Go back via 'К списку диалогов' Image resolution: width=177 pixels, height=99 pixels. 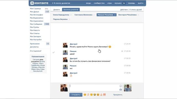pyautogui.click(x=61, y=3)
